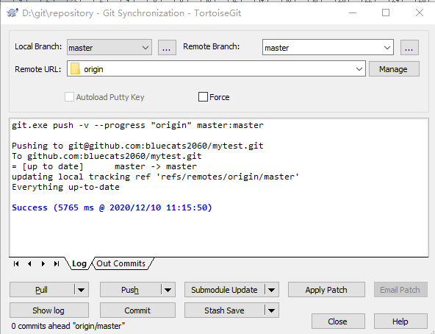The width and height of the screenshot is (435, 334).
Task: Jump to first tab using navigation arrow
Action: click(16, 263)
